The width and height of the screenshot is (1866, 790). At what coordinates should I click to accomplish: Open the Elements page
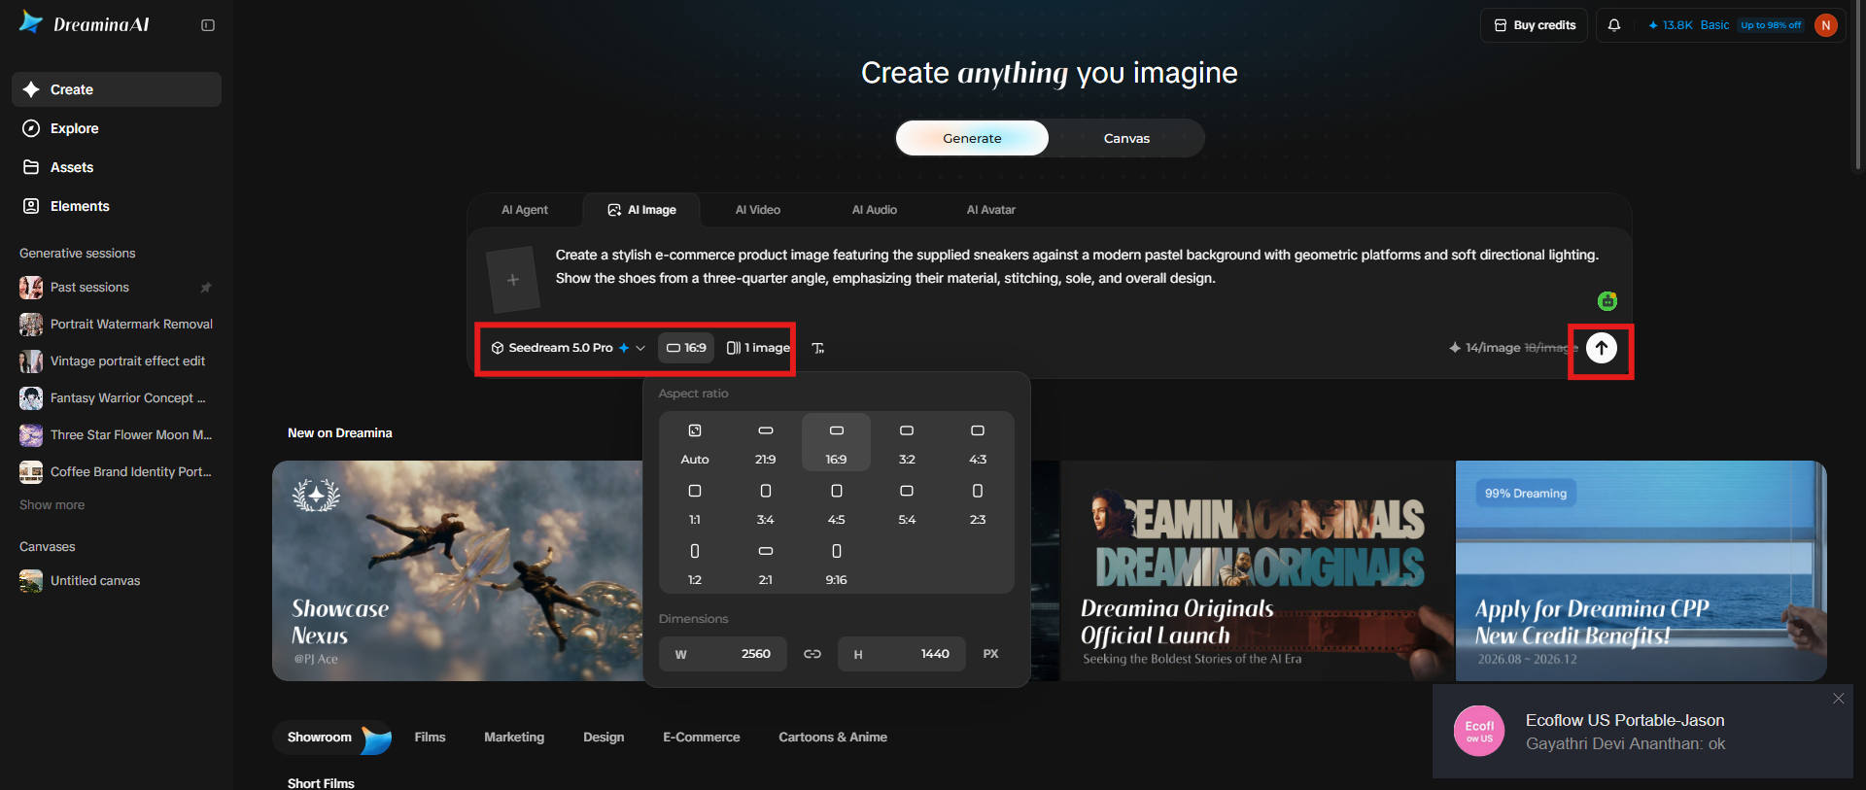[117, 206]
